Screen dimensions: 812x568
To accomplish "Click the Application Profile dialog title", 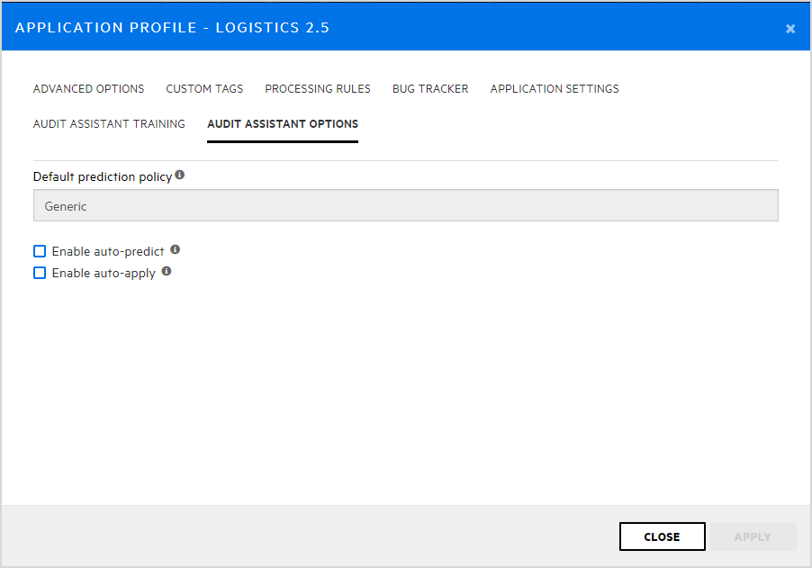I will (x=172, y=28).
